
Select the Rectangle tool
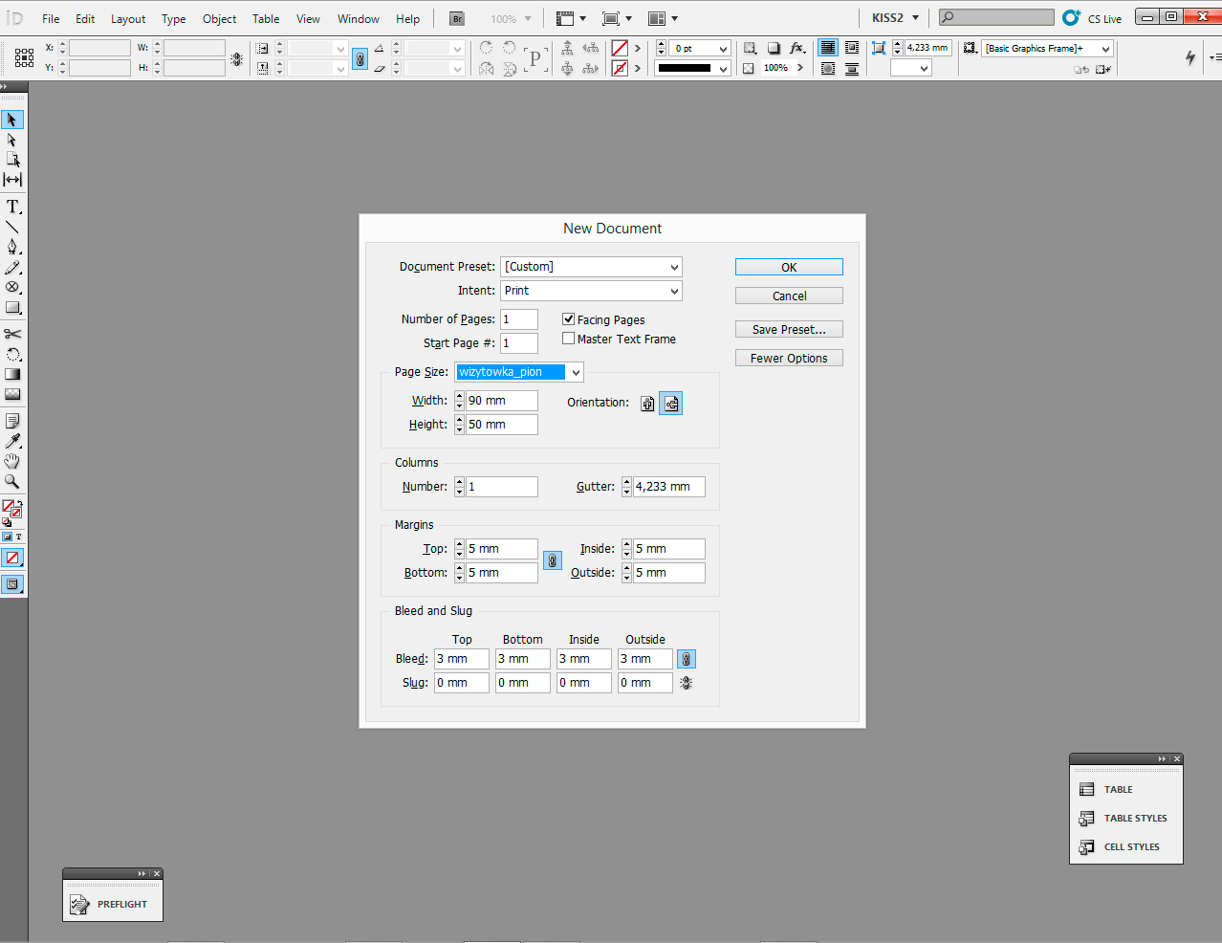(x=12, y=308)
